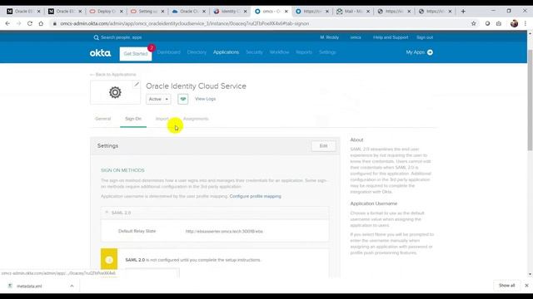The width and height of the screenshot is (533, 299).
Task: Open a new browser tab with plus
Action: [x=463, y=11]
